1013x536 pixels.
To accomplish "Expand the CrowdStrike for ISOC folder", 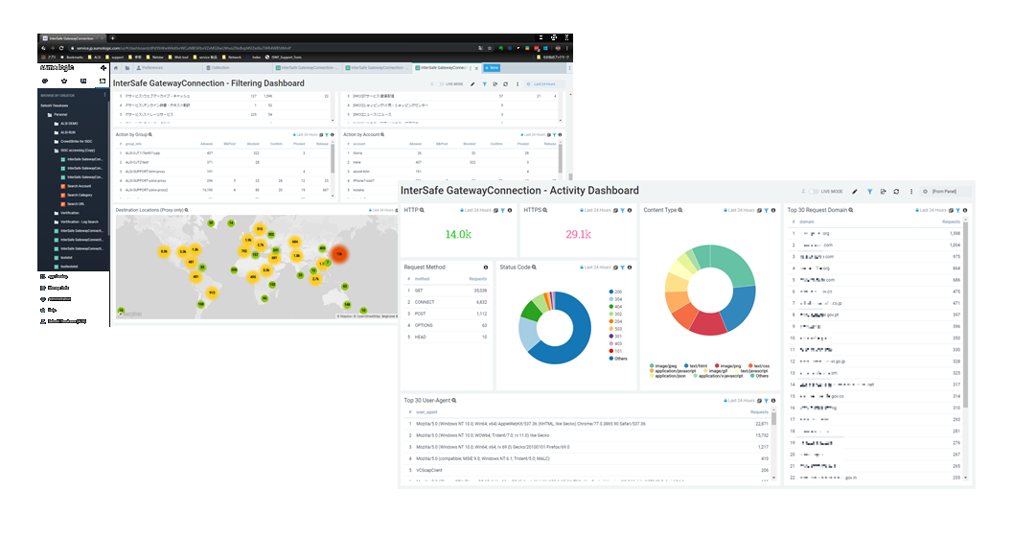I will coord(74,141).
